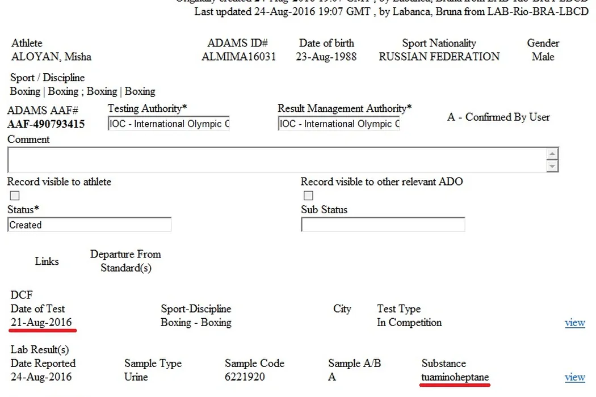
Task: Open the Testing Authority field
Action: 169,124
